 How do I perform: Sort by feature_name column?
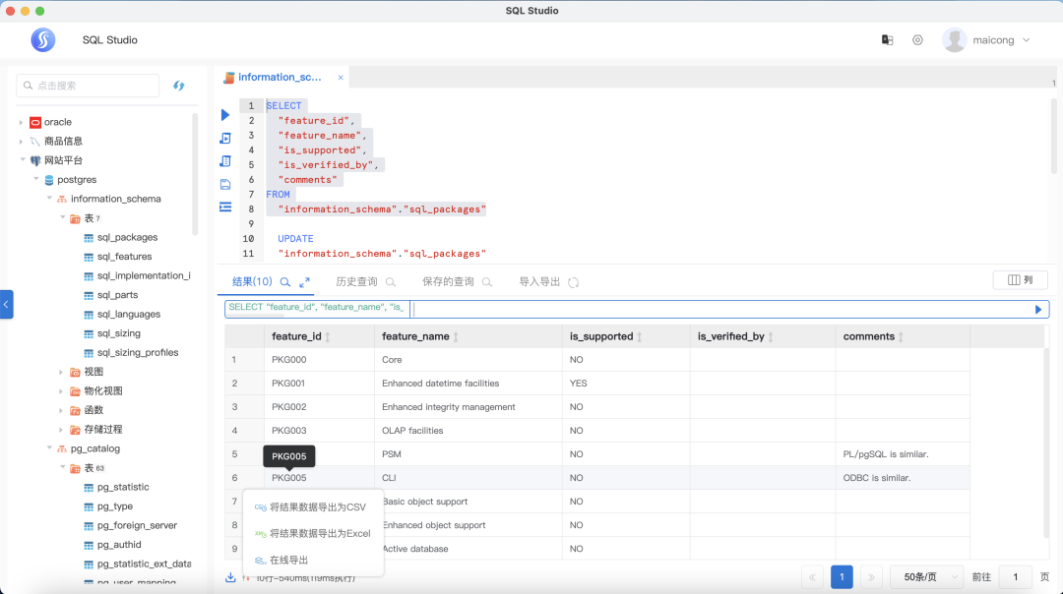tap(456, 336)
